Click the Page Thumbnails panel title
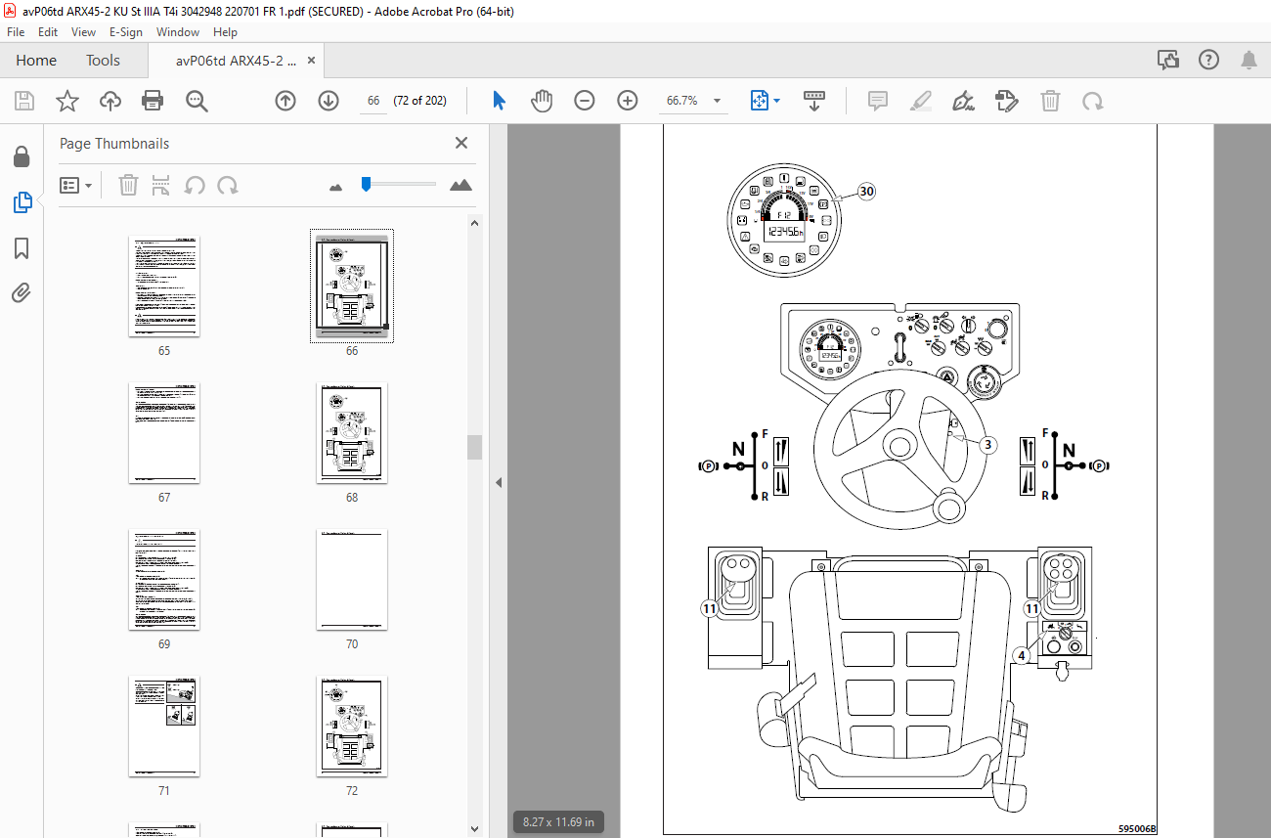 click(x=114, y=143)
